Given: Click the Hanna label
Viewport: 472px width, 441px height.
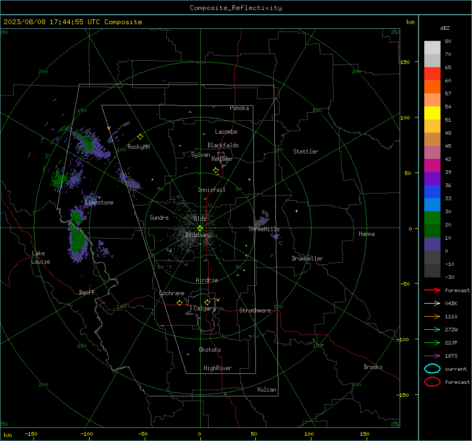Looking at the screenshot, I should 367,234.
